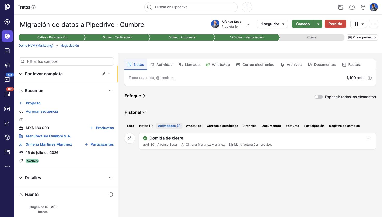Open More ellipsis in left sidebar

pos(7,166)
